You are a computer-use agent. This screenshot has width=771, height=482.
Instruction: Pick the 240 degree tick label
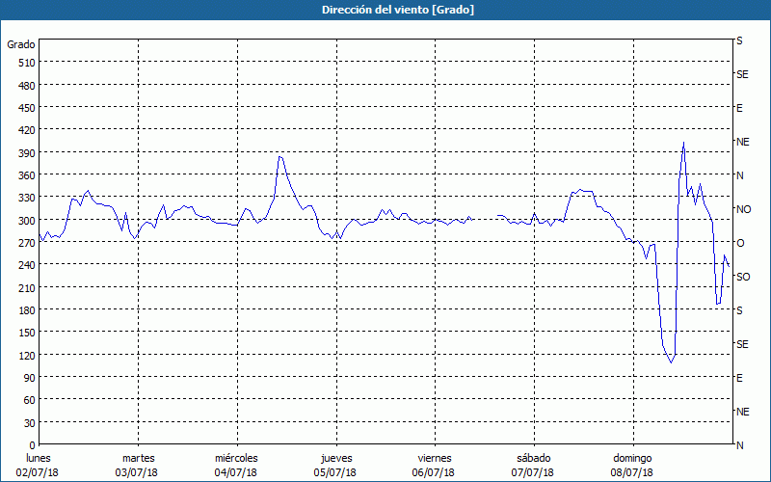click(27, 265)
